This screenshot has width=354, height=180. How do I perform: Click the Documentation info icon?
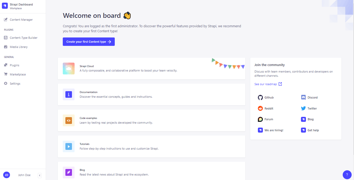tap(69, 94)
